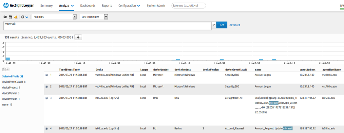Click '128.197.96.72' agent address in row 3
Screen dimensions: 344x133
click(308, 98)
